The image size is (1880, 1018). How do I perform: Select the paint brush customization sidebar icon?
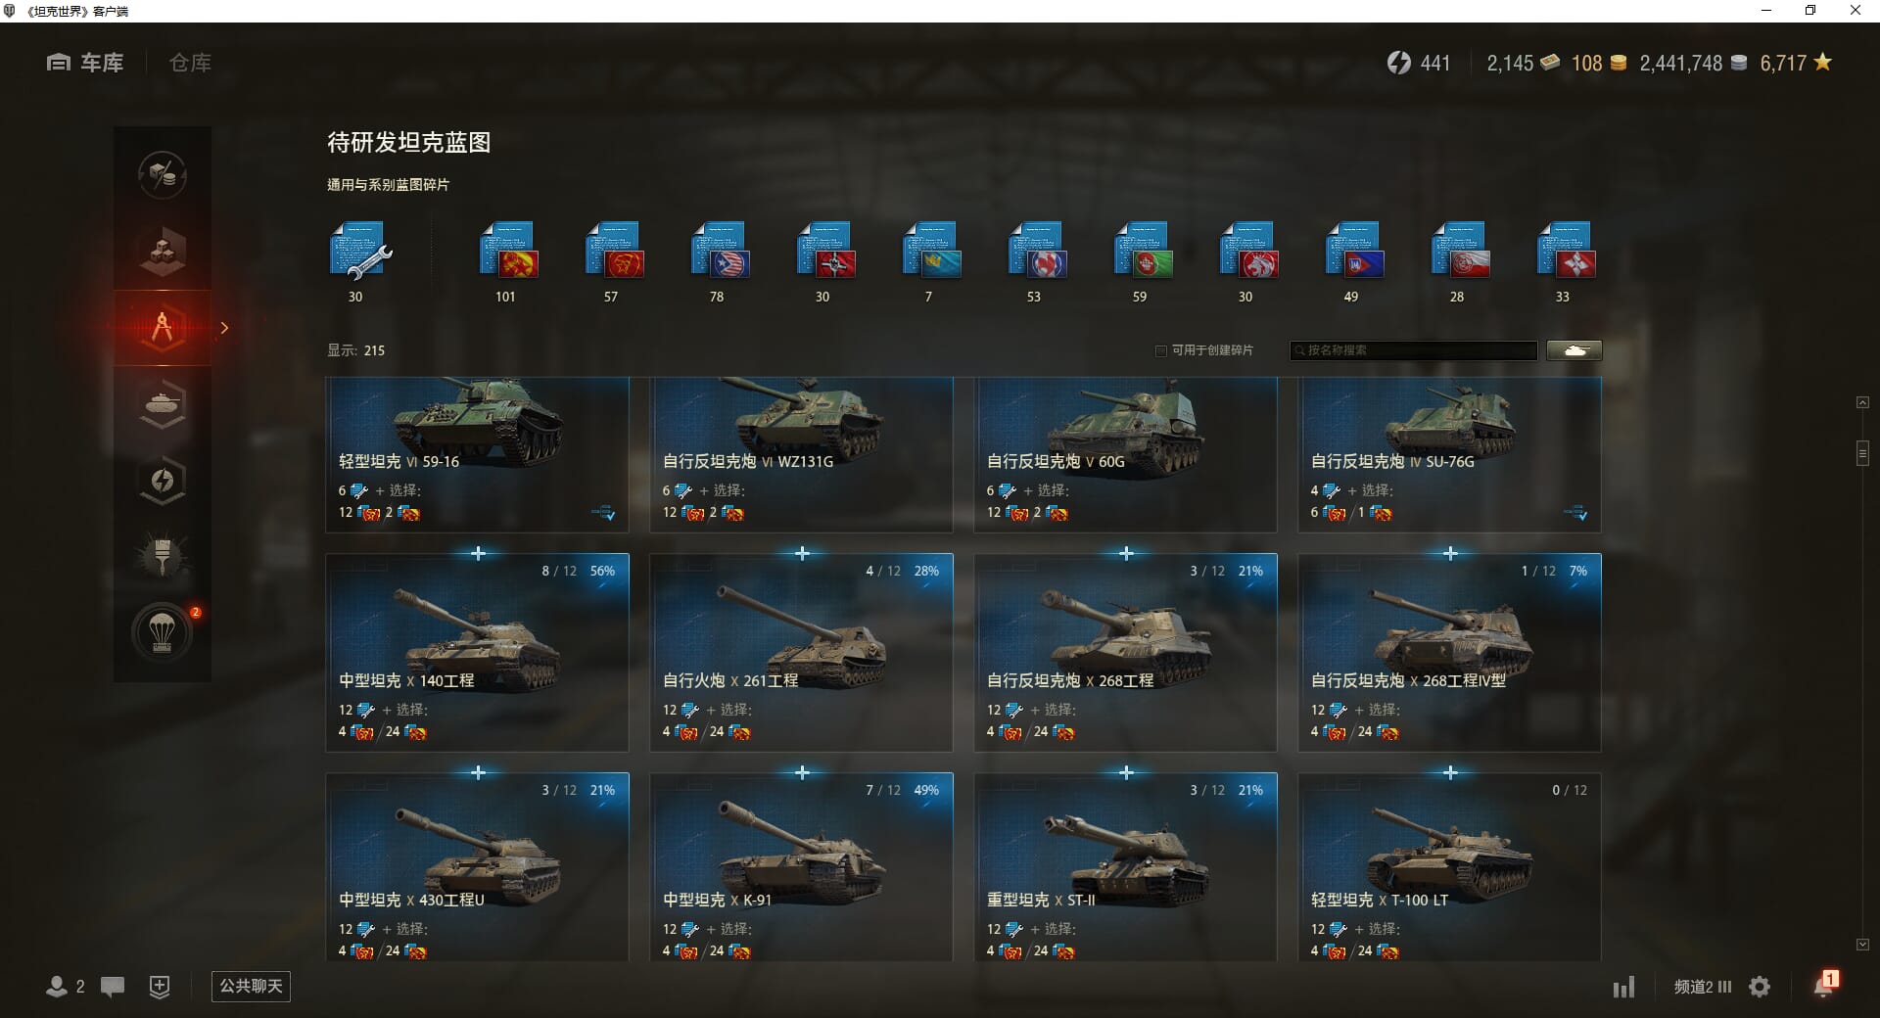coord(163,556)
